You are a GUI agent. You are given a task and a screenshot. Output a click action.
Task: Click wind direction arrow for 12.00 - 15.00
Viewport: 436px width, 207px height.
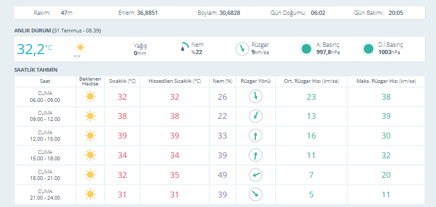tap(255, 135)
